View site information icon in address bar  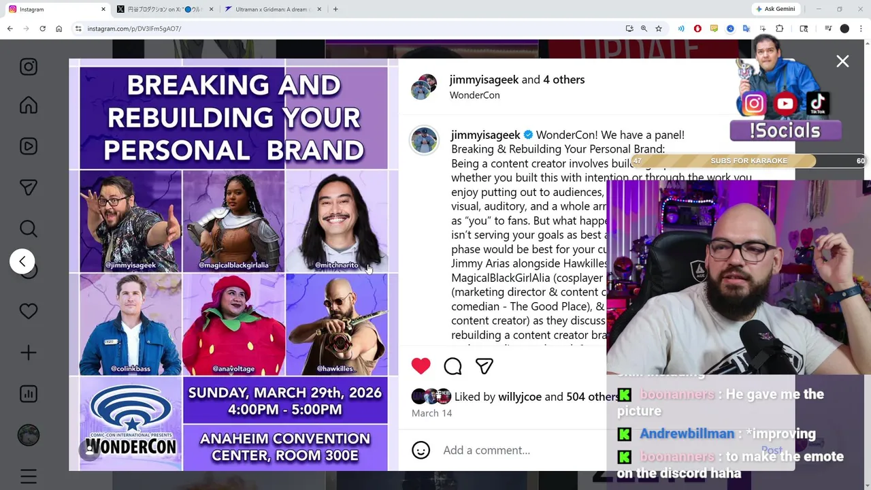pyautogui.click(x=78, y=29)
